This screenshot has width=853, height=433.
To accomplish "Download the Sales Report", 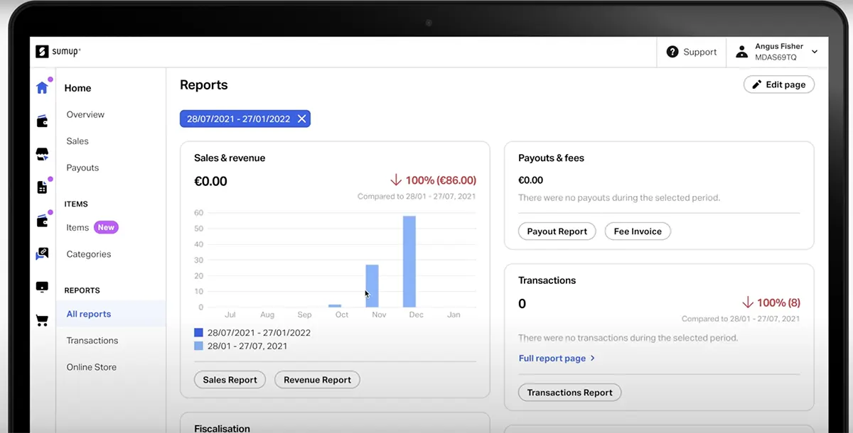I will pyautogui.click(x=230, y=380).
